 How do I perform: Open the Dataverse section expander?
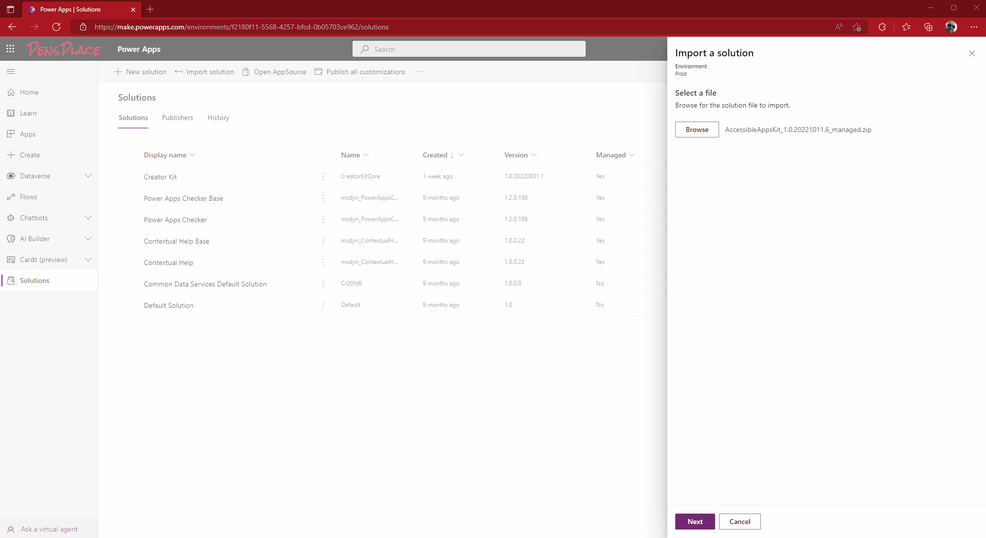click(88, 175)
